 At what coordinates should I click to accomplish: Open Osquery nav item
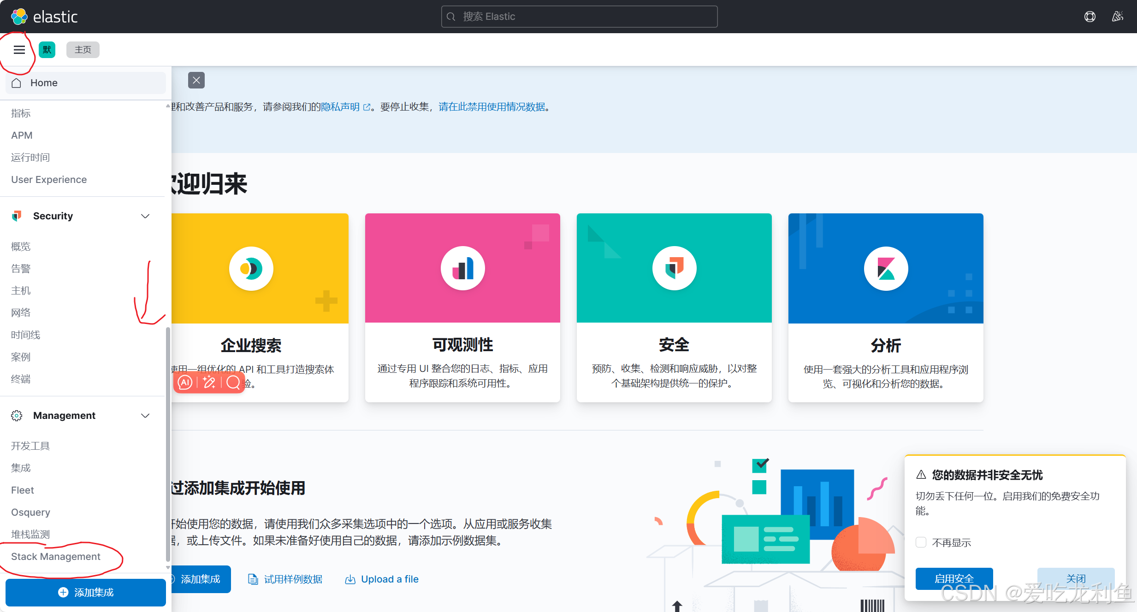point(30,512)
